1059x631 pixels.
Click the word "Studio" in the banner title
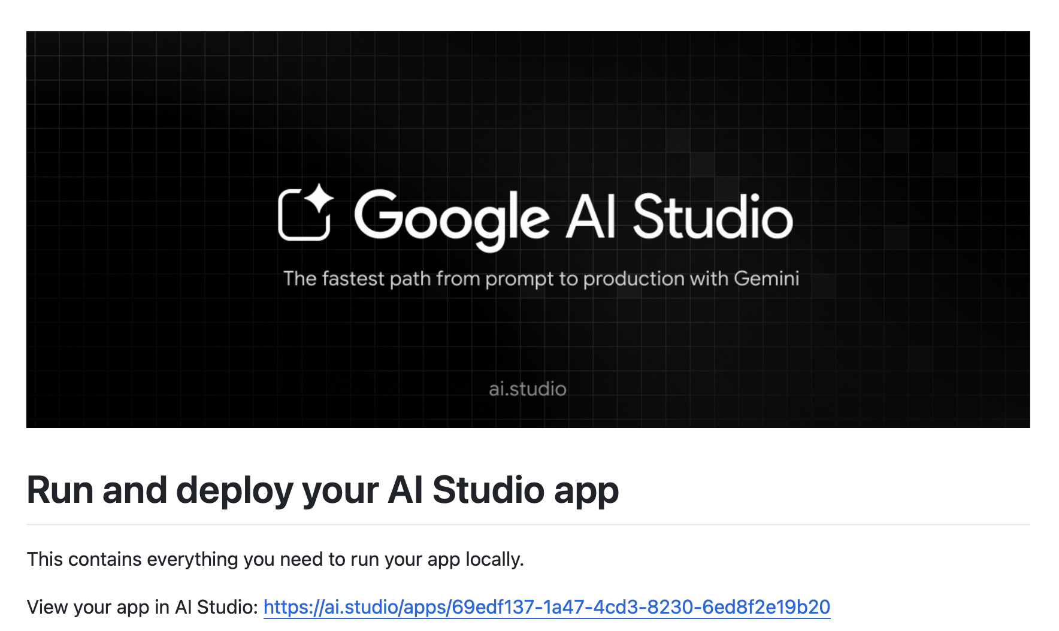point(713,217)
